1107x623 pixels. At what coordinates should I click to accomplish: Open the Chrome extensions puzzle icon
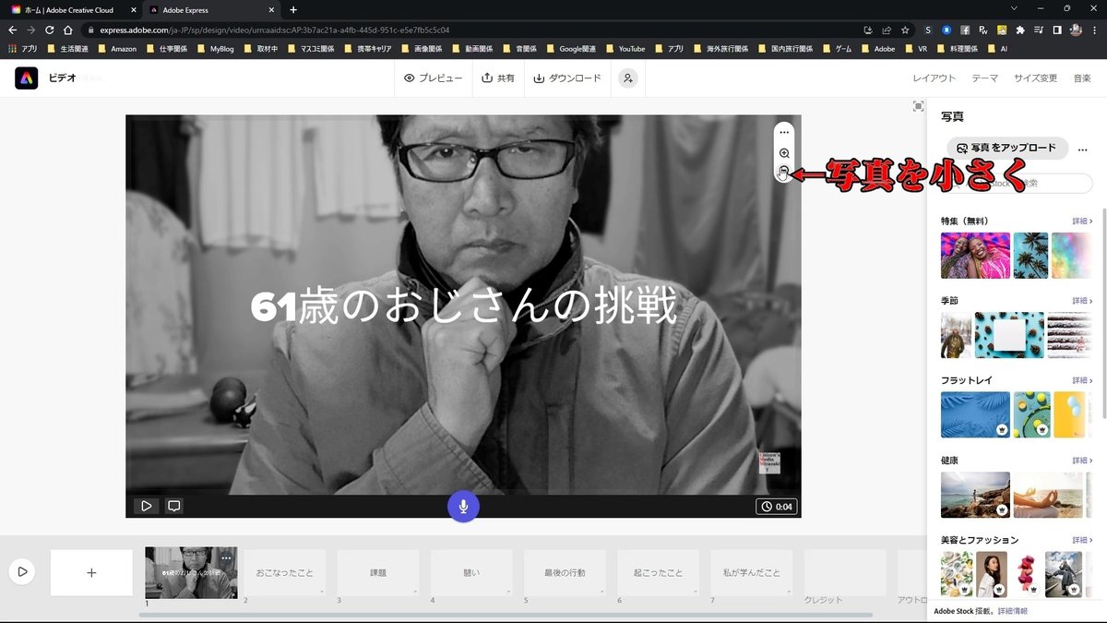tap(1020, 30)
